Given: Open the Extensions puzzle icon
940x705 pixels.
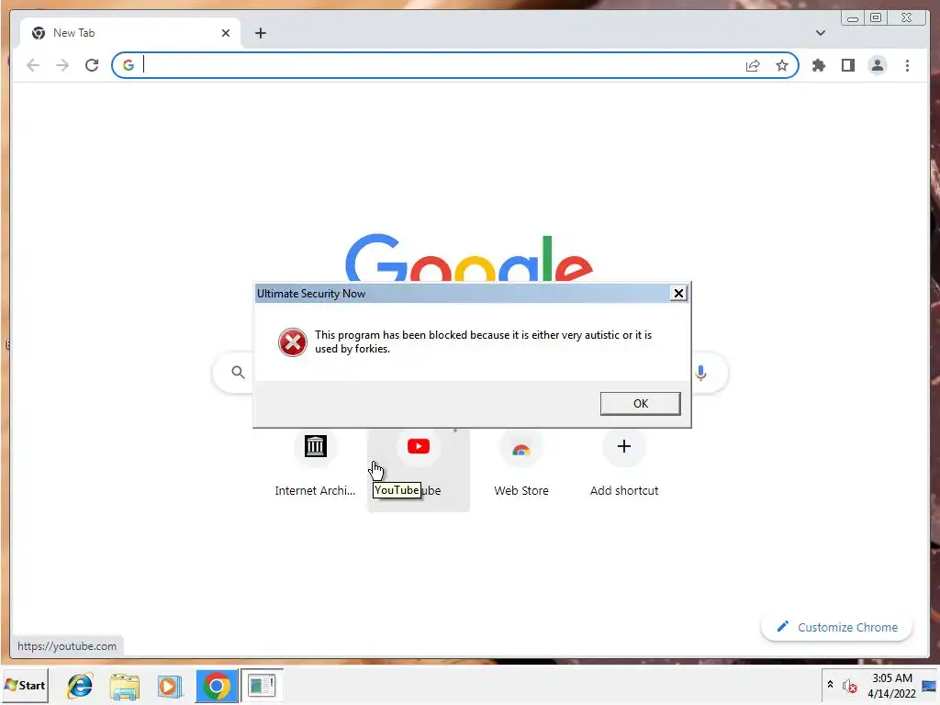Looking at the screenshot, I should click(818, 65).
